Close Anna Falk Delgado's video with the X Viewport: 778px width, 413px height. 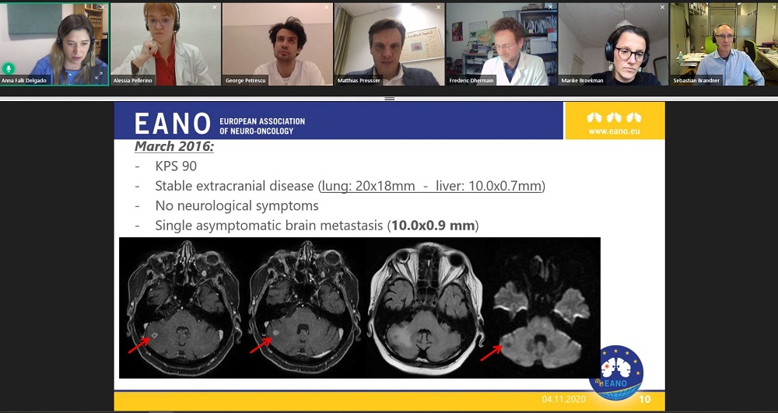click(103, 8)
